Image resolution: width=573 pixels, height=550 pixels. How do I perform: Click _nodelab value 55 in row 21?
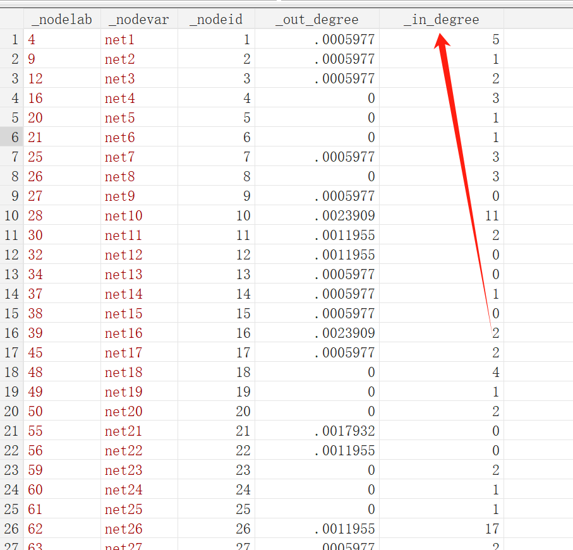[62, 431]
